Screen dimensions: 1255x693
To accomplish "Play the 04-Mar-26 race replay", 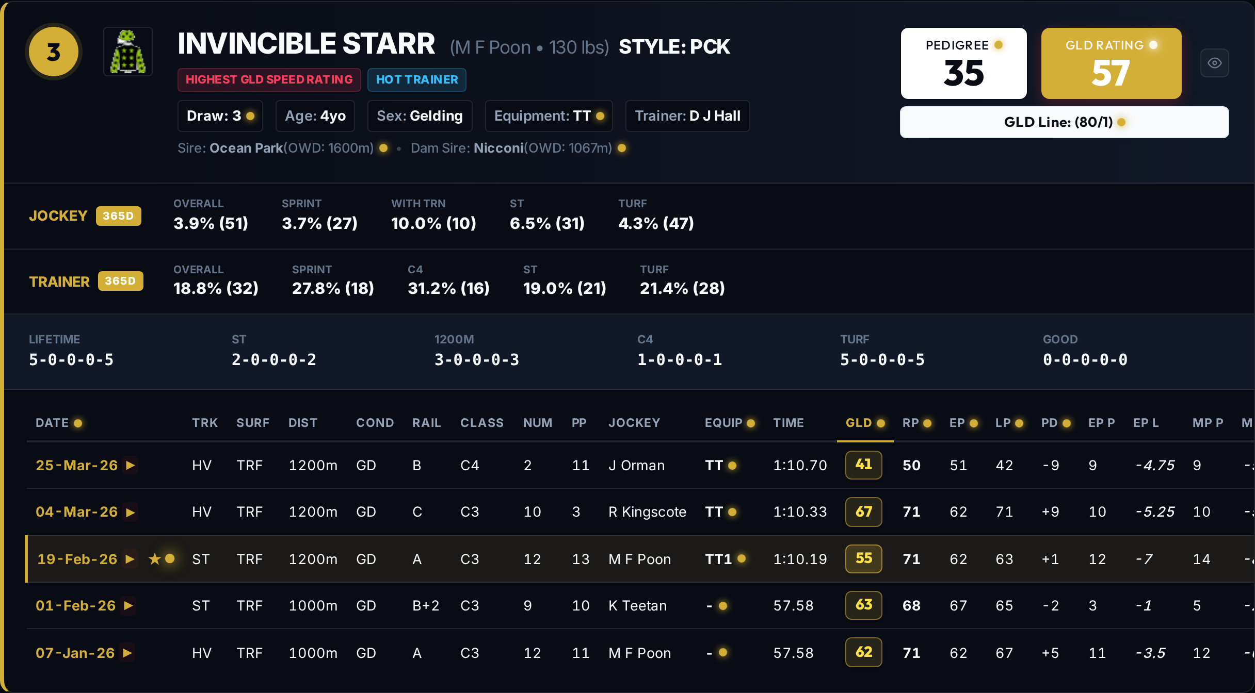I will [131, 512].
